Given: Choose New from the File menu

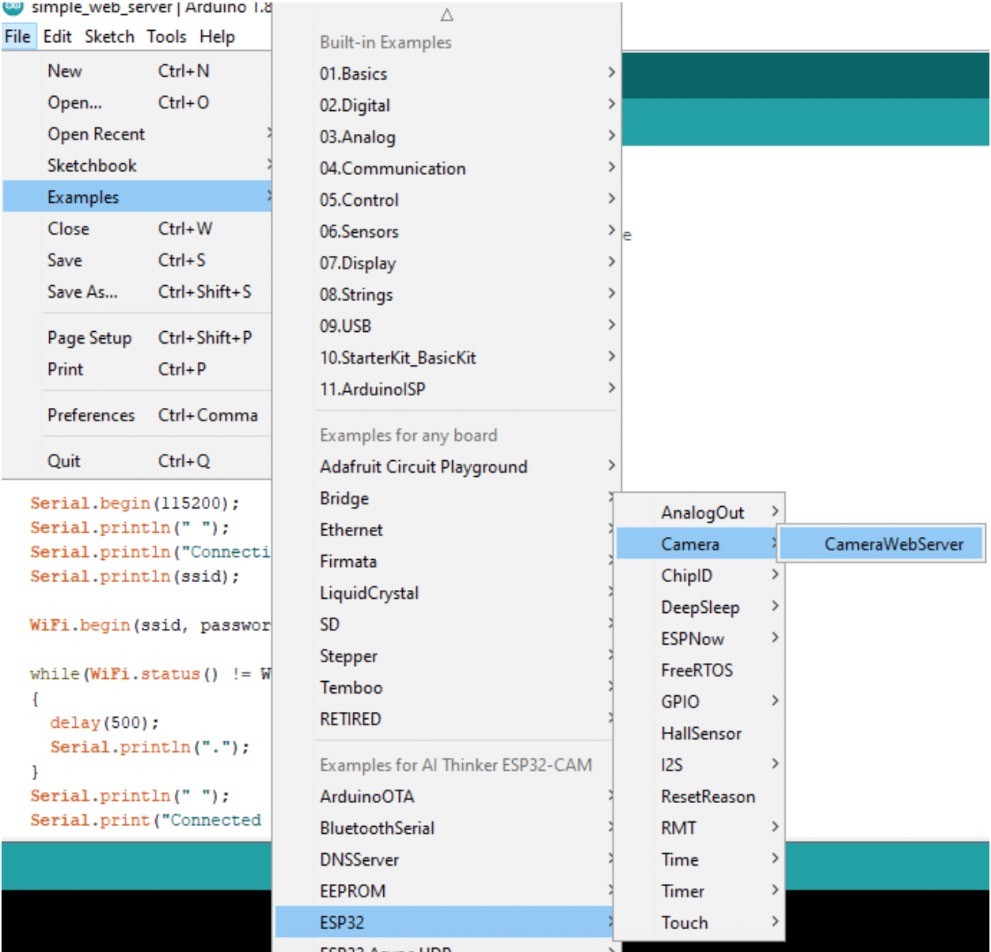Looking at the screenshot, I should (x=137, y=71).
